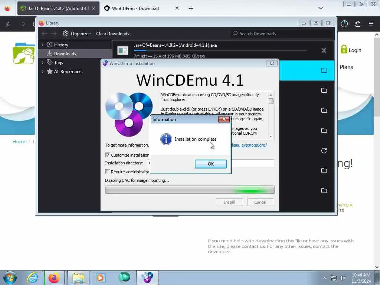The width and height of the screenshot is (380, 285).
Task: Launch Internet Explorer from the taskbar
Action: point(32,278)
